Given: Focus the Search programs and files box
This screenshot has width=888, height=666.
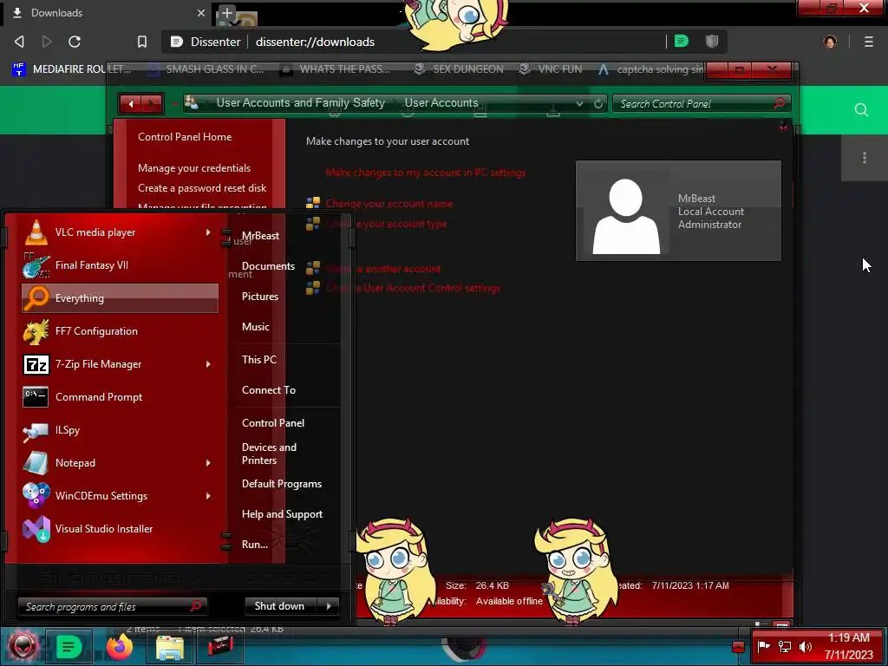Looking at the screenshot, I should [112, 606].
